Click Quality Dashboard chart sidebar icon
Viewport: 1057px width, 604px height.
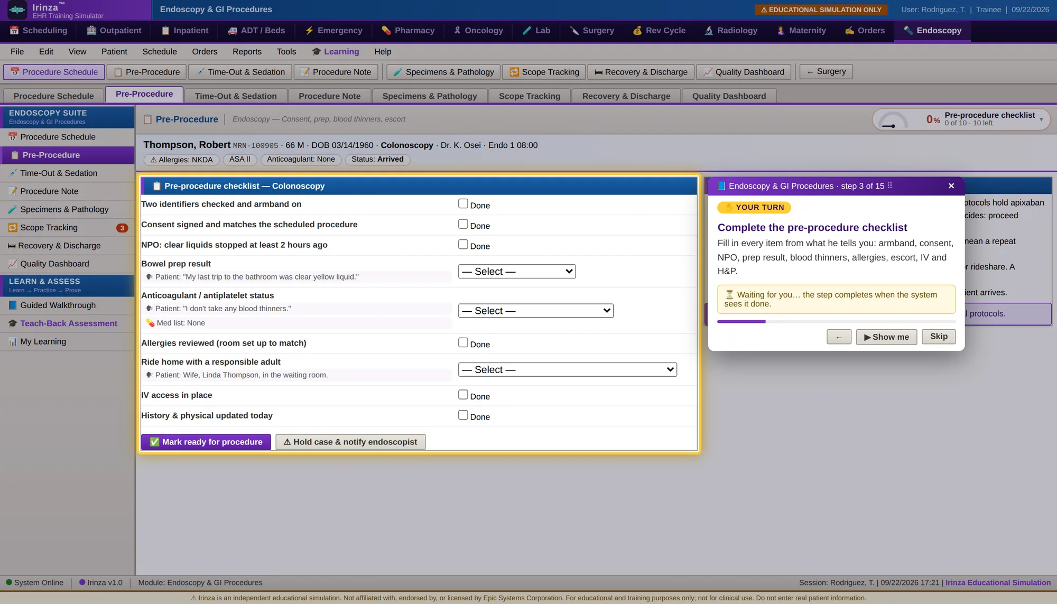tap(13, 264)
